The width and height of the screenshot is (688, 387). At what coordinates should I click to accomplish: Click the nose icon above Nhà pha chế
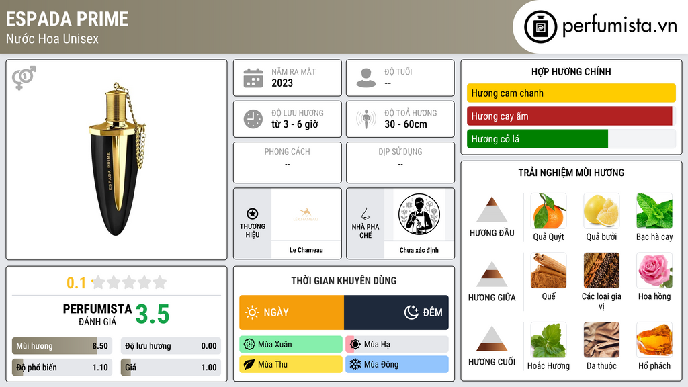pyautogui.click(x=365, y=214)
